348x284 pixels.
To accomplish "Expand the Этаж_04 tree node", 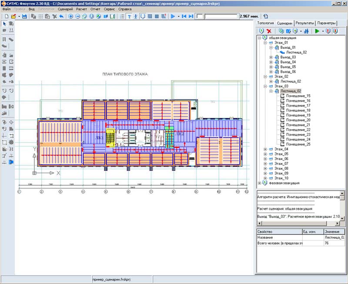I will tap(265, 149).
